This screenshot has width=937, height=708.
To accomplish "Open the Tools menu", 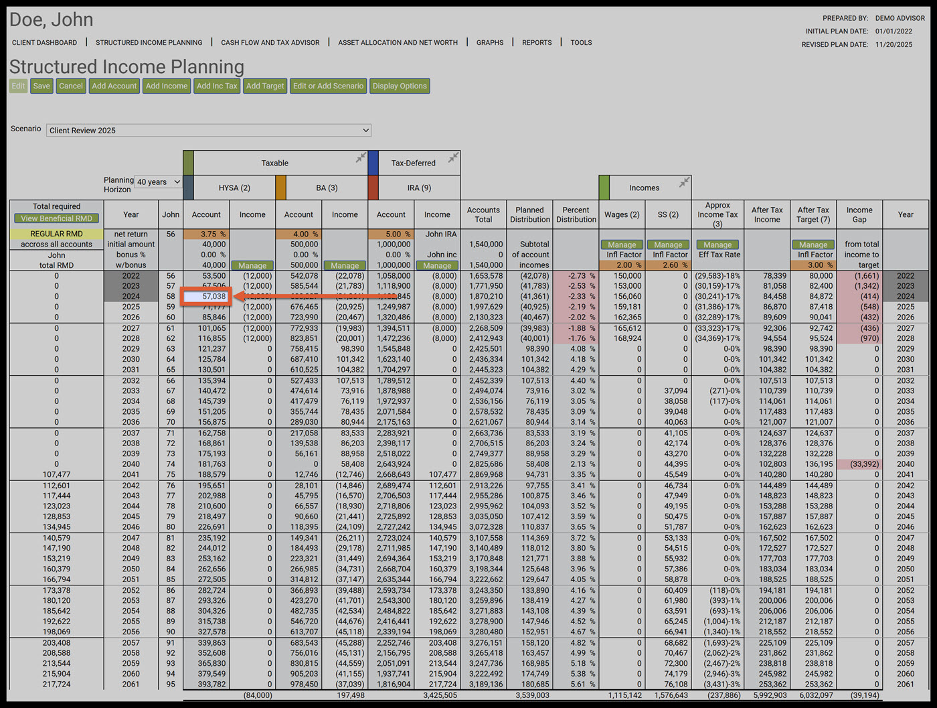I will click(x=581, y=42).
